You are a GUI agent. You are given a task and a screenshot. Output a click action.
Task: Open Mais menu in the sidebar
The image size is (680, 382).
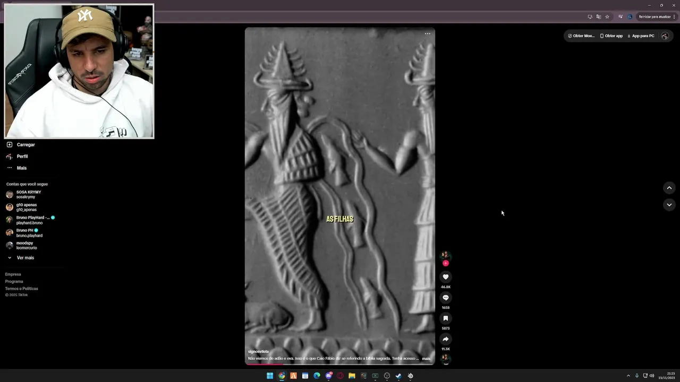pos(17,168)
